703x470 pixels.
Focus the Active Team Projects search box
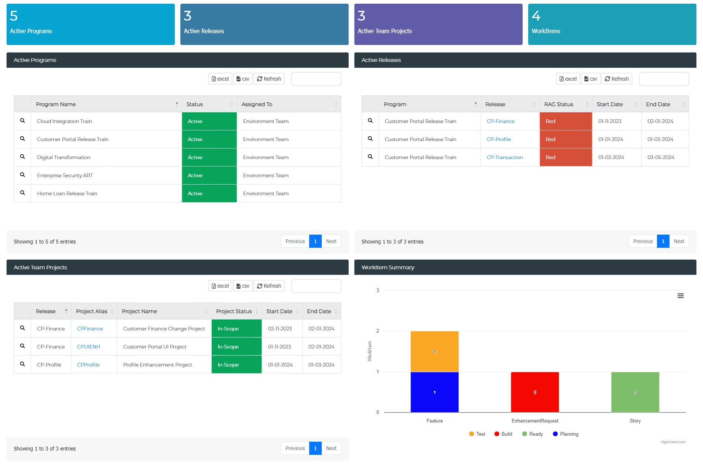pos(316,286)
